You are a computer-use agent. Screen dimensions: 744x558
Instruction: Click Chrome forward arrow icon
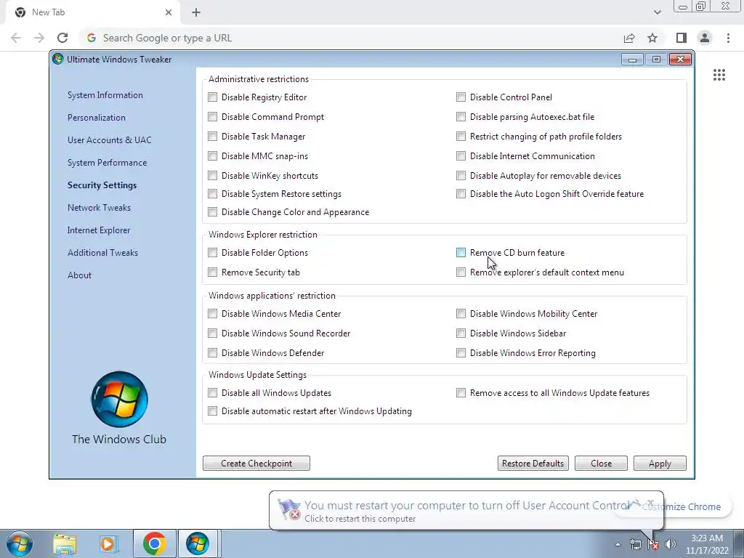[39, 38]
